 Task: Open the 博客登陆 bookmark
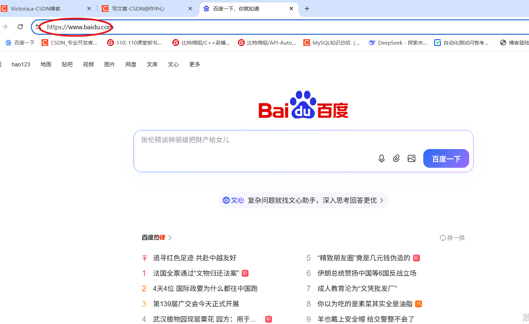(x=514, y=43)
